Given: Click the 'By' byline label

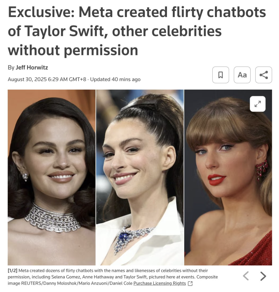Looking at the screenshot, I should click(11, 67).
